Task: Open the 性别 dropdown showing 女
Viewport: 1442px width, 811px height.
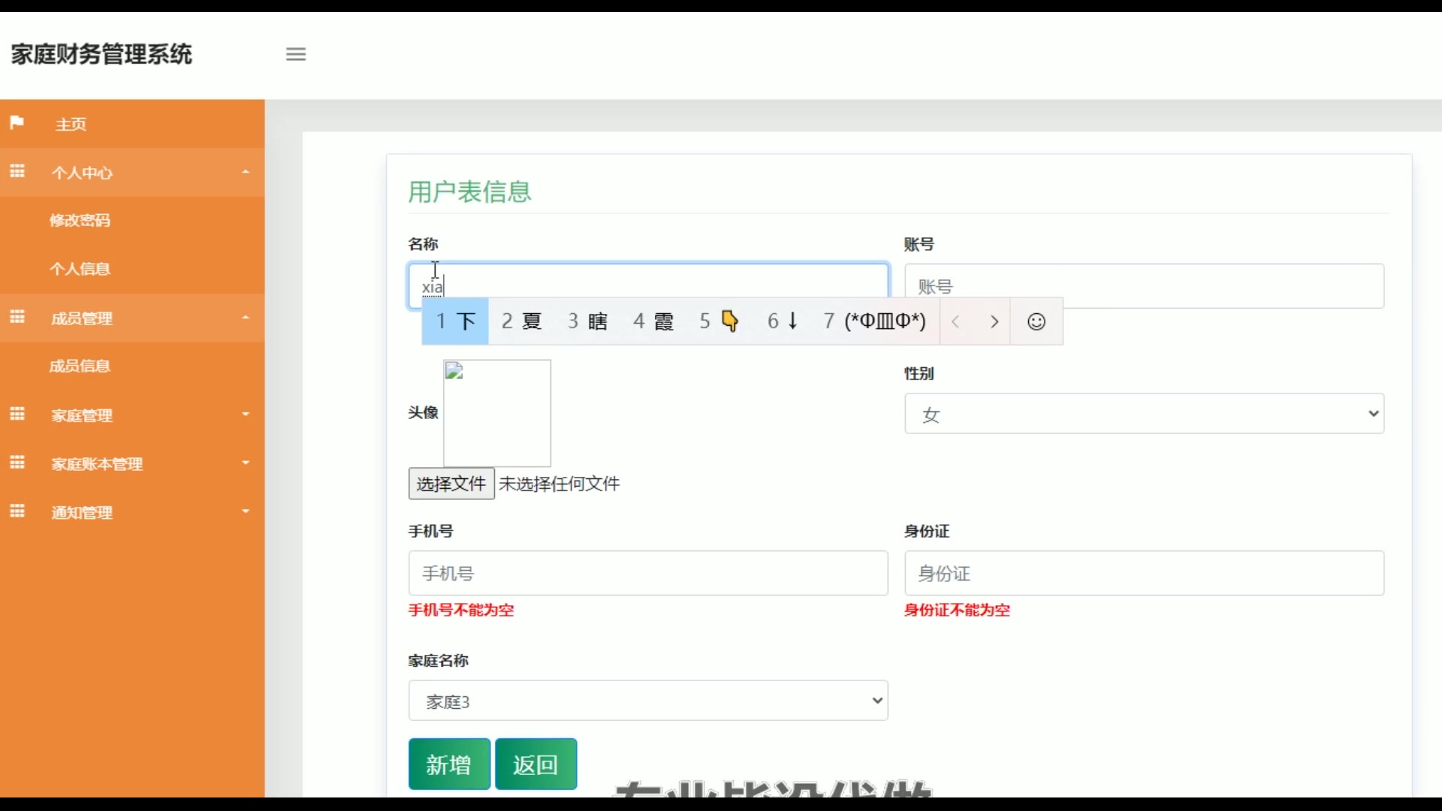Action: (x=1144, y=414)
